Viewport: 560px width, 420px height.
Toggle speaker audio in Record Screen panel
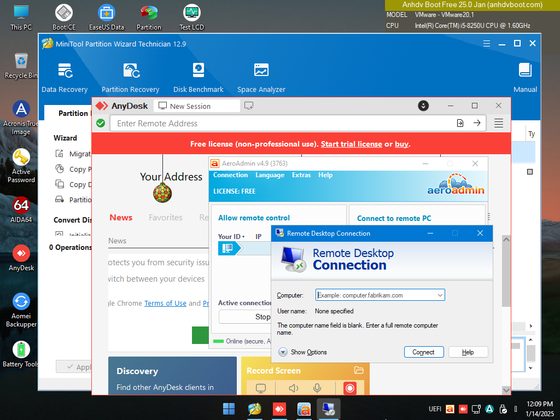coord(294,388)
